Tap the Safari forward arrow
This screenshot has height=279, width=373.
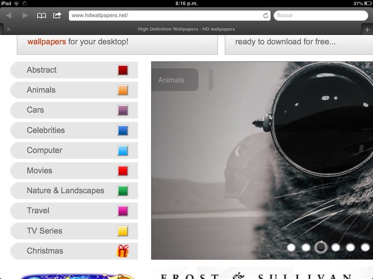[25, 16]
